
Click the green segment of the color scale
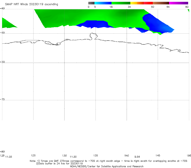point(121,3)
